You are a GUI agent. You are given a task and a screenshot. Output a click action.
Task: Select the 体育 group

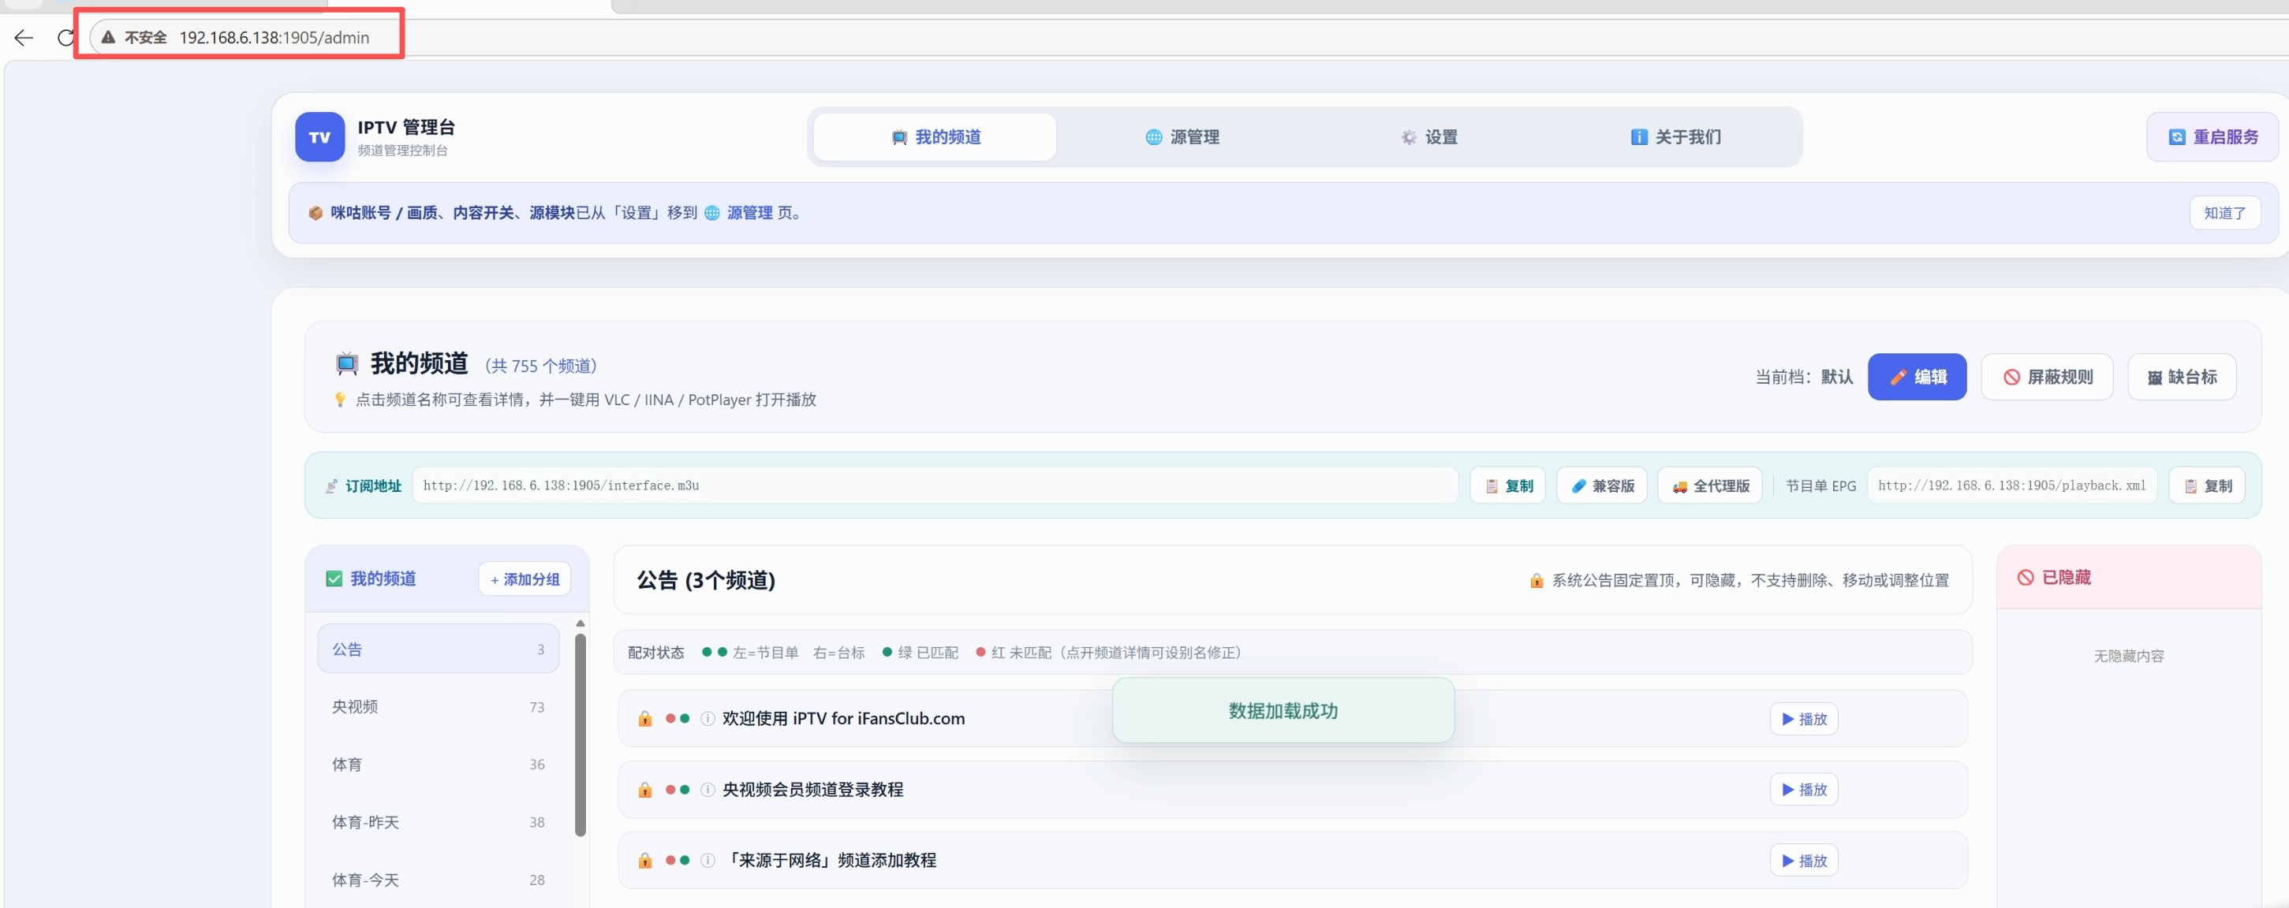click(x=438, y=765)
